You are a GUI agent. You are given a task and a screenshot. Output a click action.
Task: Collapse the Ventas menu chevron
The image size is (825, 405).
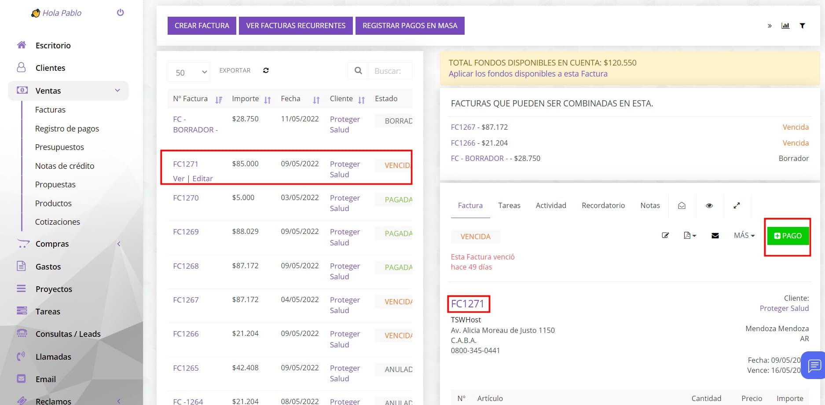pos(117,91)
